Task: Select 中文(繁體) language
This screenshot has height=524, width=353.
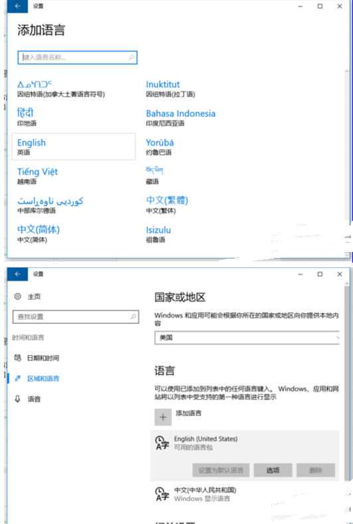Action: [x=167, y=205]
